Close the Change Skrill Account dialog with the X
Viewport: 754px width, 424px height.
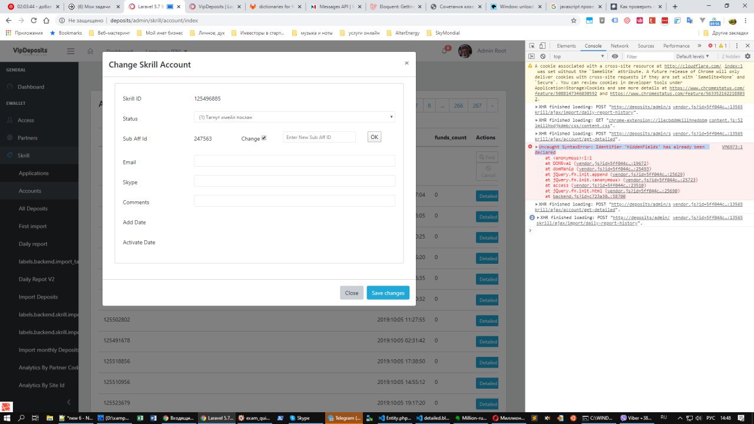(406, 62)
